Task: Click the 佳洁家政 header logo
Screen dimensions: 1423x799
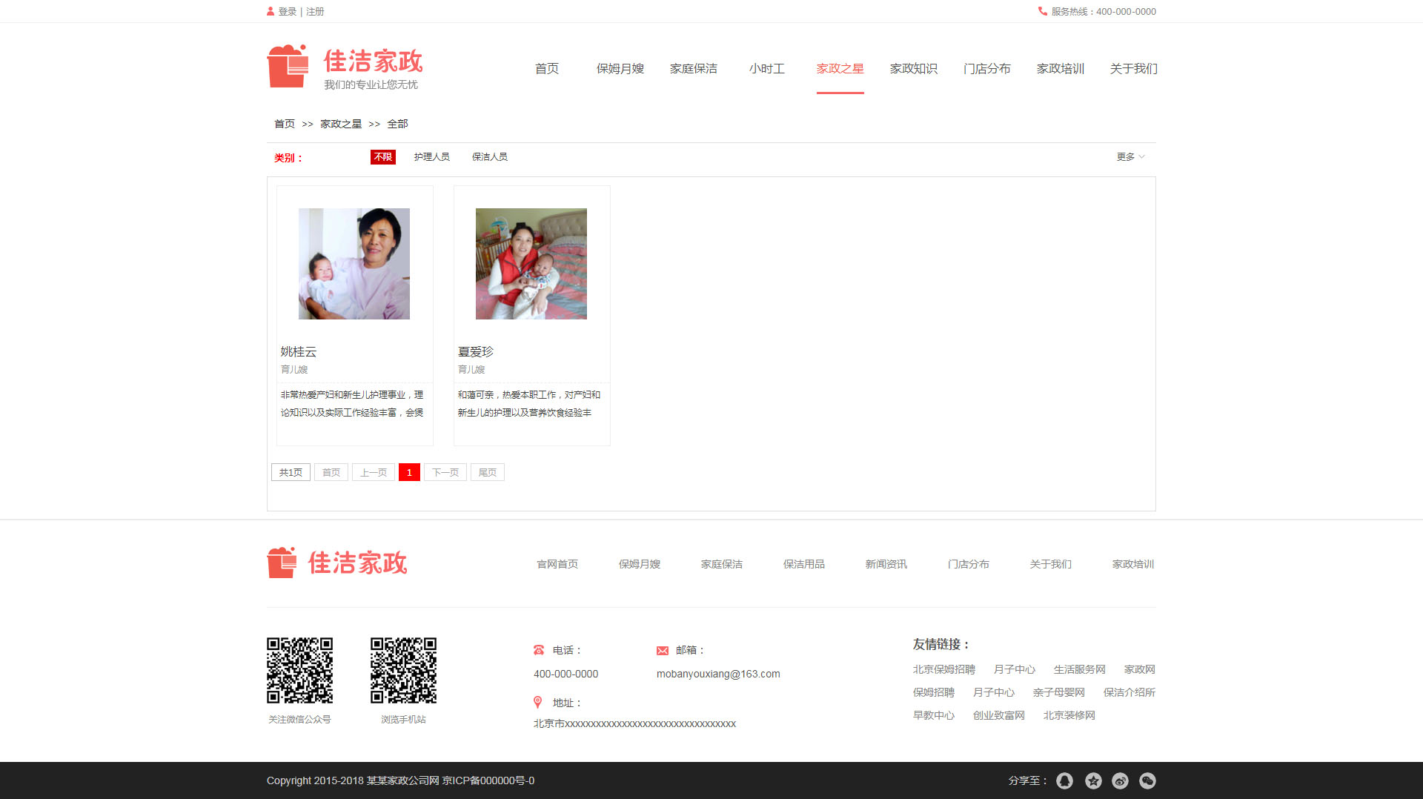Action: (x=345, y=67)
